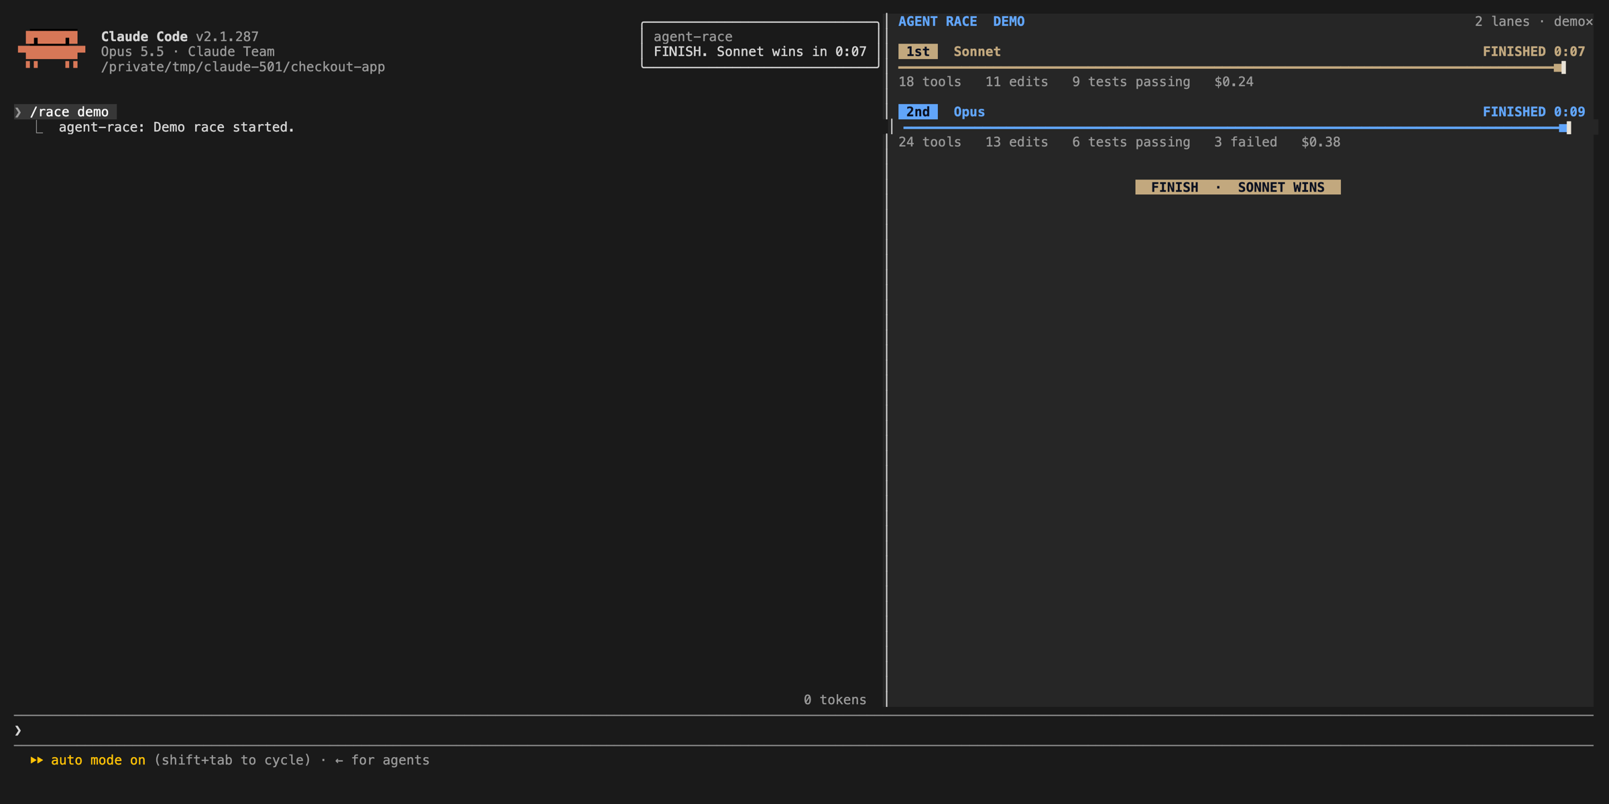Click '9 tests passing' stat
The height and width of the screenshot is (804, 1609).
click(x=1131, y=82)
